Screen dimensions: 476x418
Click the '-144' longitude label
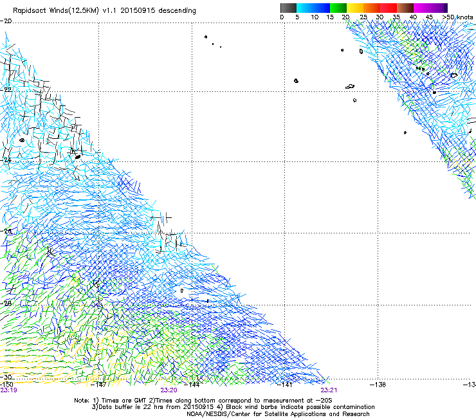[192, 385]
